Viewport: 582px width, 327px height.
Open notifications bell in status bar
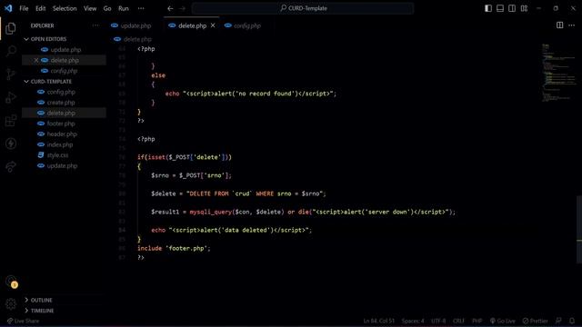click(572, 321)
